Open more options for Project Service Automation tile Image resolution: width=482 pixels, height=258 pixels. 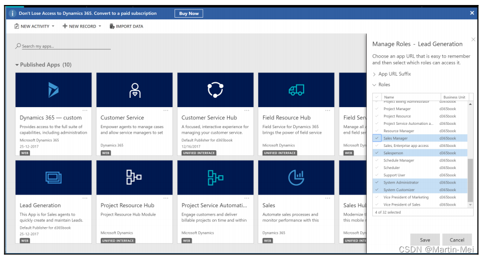coord(247,198)
